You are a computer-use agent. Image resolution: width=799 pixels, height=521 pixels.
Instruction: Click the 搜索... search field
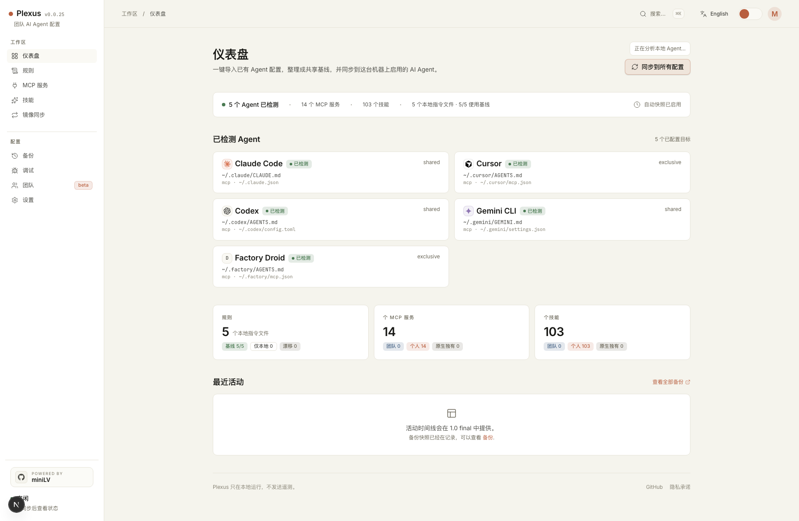(x=662, y=14)
